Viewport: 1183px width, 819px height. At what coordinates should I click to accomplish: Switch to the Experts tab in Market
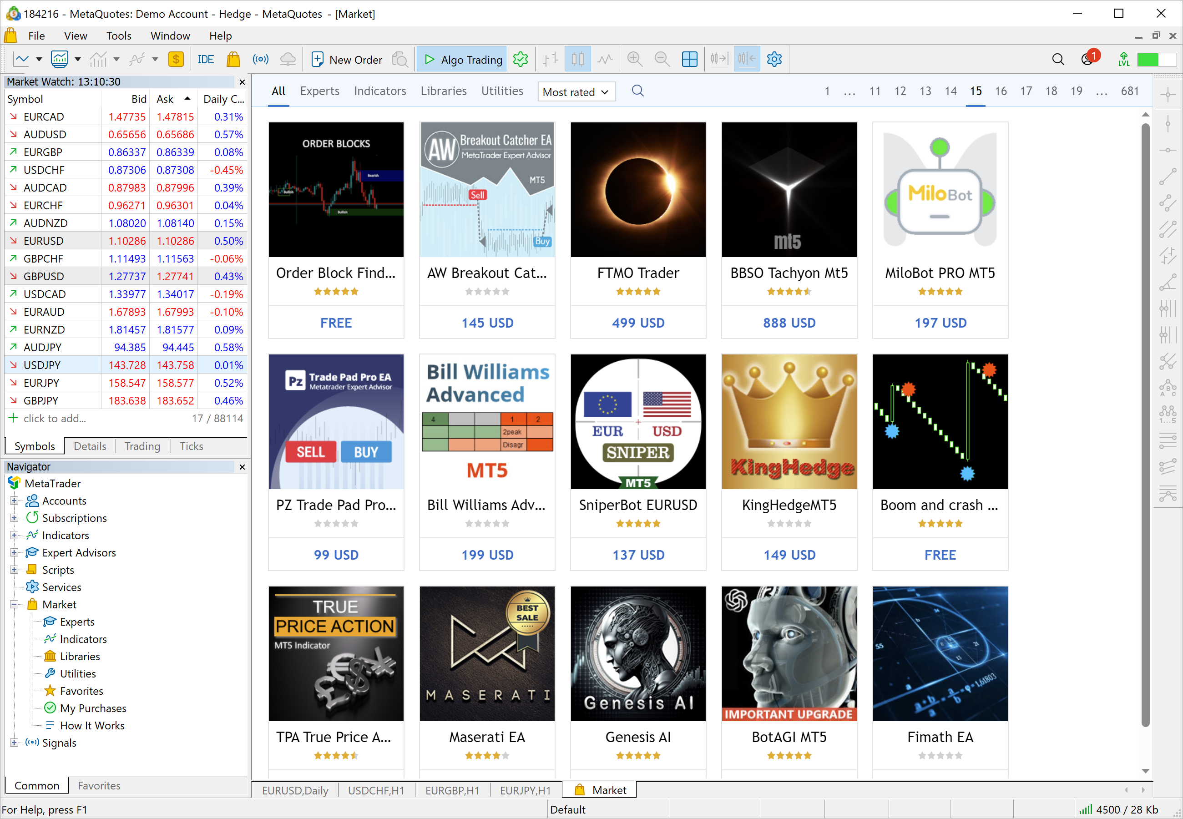pos(319,91)
